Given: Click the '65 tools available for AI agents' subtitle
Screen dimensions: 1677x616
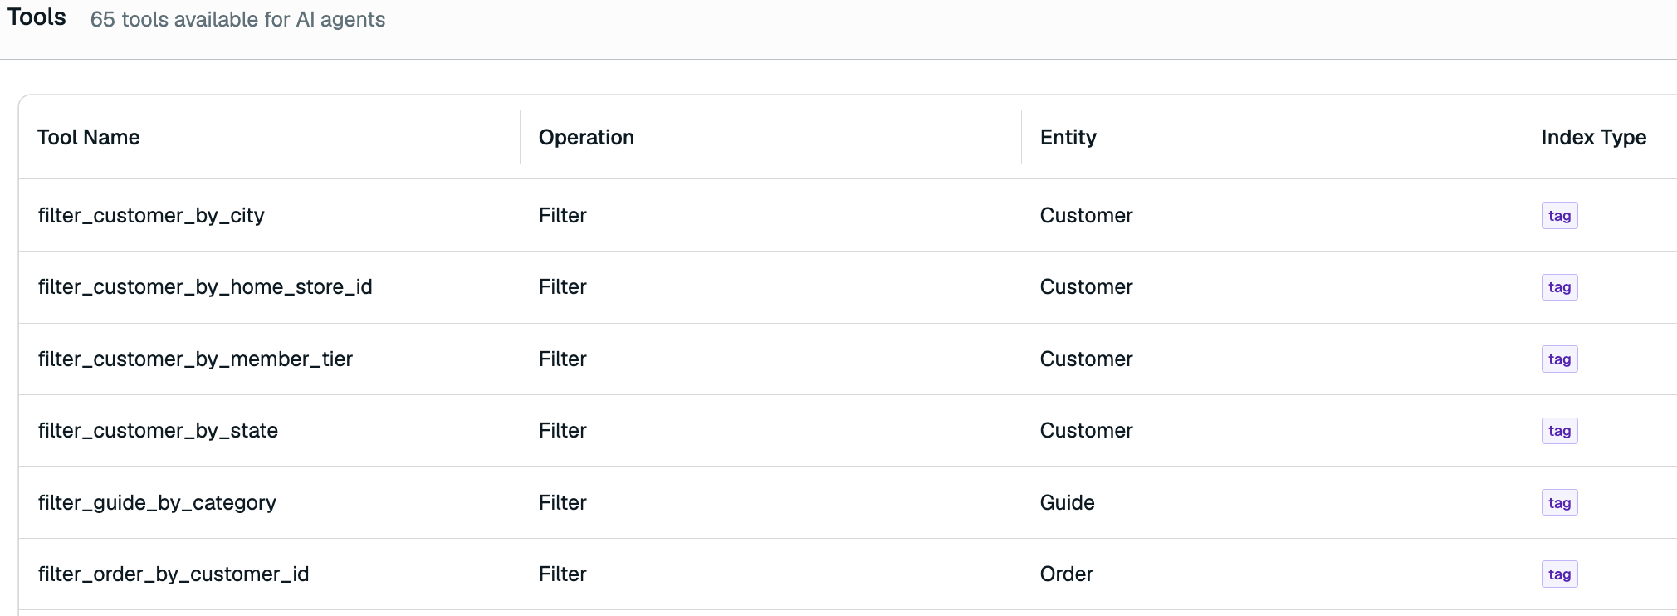Looking at the screenshot, I should [237, 20].
